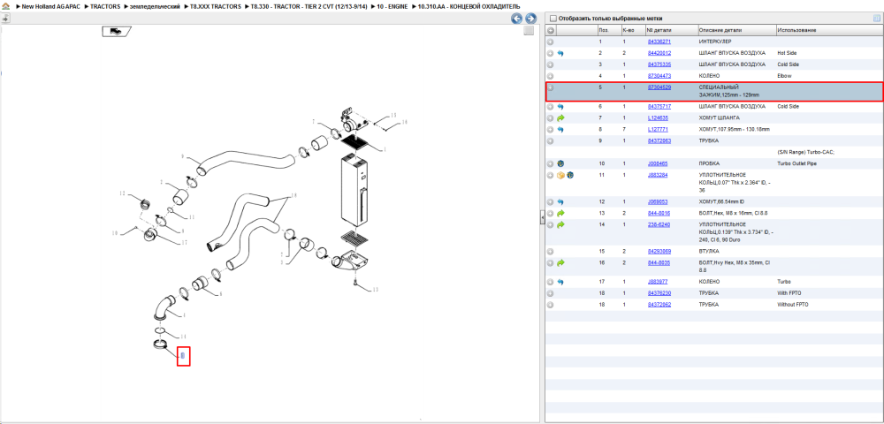Select 'ПРОБКА' description cell
This screenshot has width=884, height=424.
click(x=710, y=163)
